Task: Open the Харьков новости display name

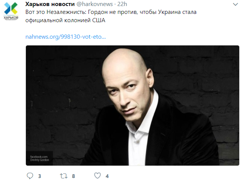Action: point(50,4)
